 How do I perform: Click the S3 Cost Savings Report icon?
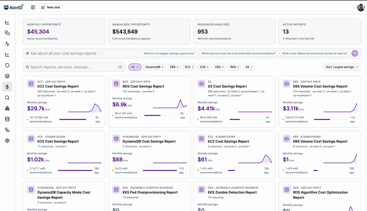(x=201, y=83)
